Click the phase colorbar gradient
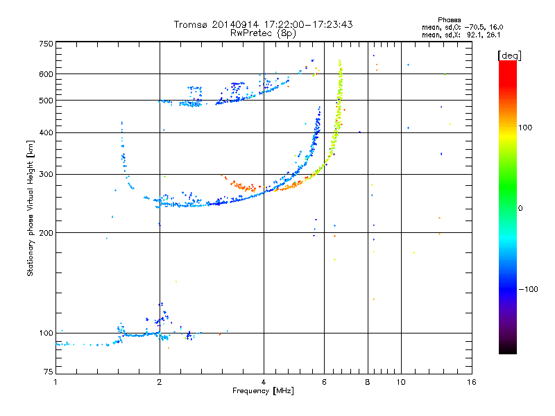The image size is (555, 416). [x=508, y=207]
